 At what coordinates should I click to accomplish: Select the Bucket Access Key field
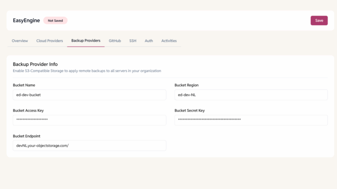[89, 120]
